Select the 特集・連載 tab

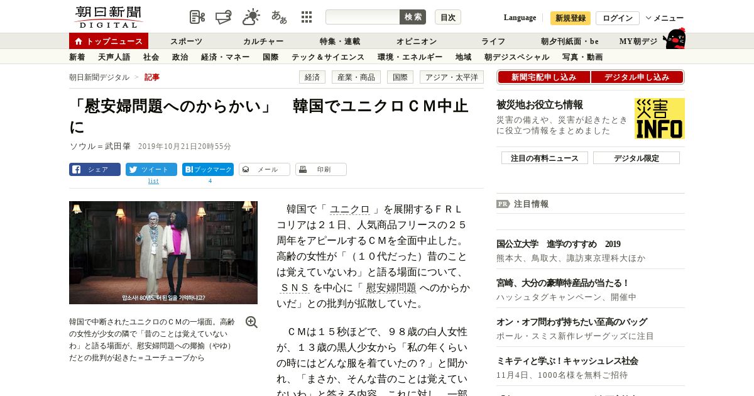(340, 41)
